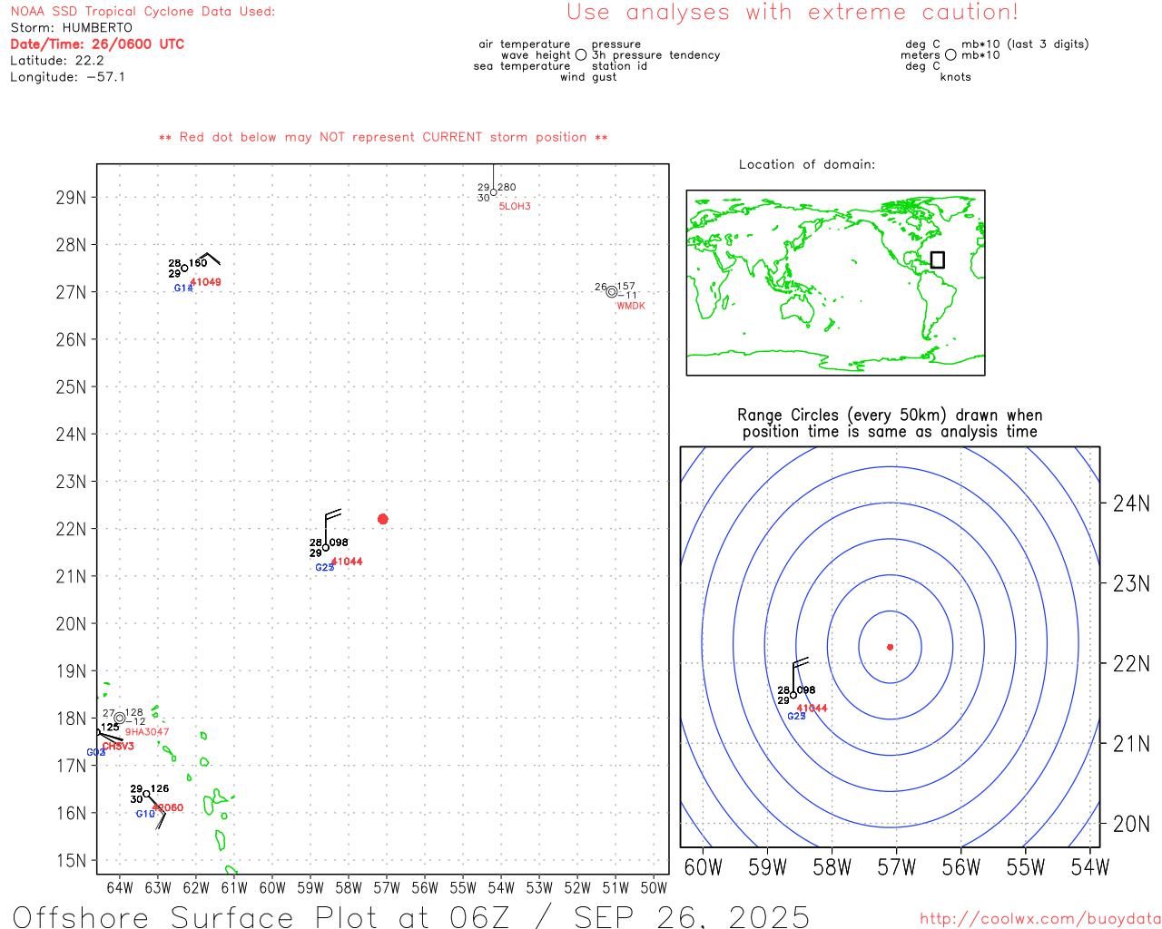Click the red storm position dot on main map
Image resolution: width=1162 pixels, height=929 pixels.
(382, 519)
